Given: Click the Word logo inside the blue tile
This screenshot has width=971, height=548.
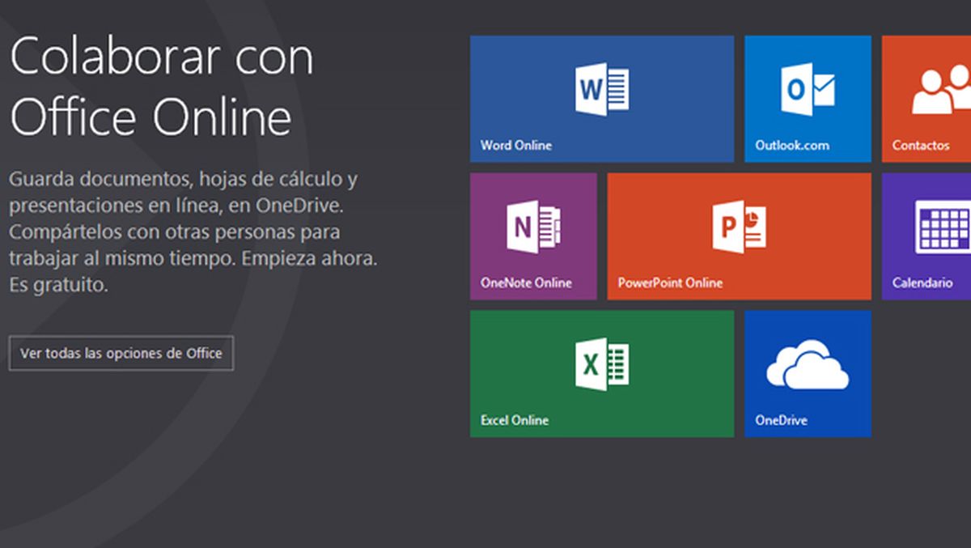Looking at the screenshot, I should (602, 89).
